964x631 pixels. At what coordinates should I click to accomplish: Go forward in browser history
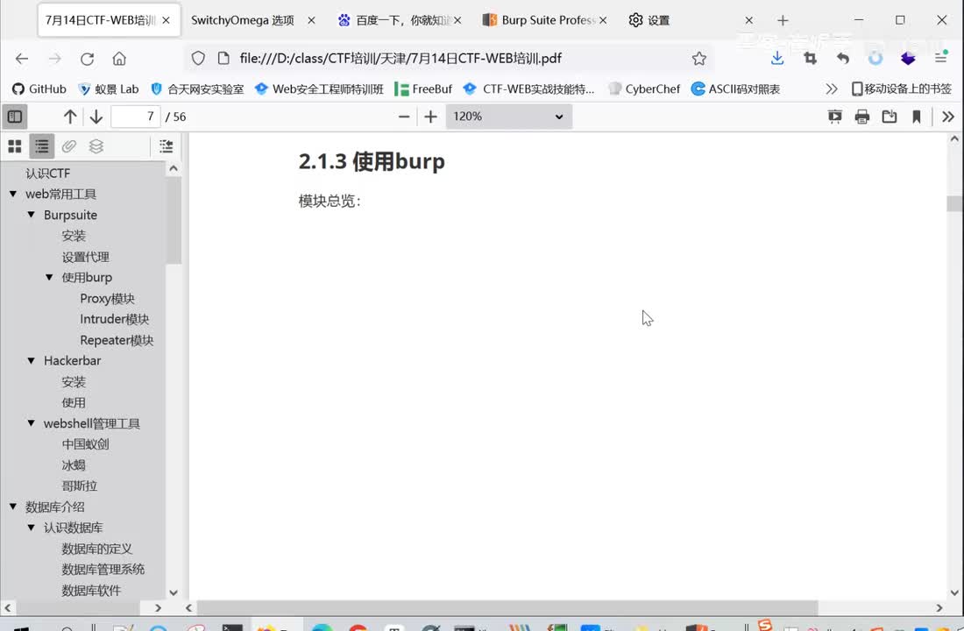(54, 59)
